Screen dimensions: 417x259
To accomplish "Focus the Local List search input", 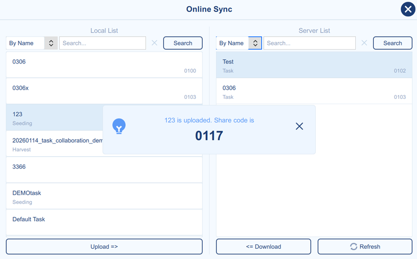I will click(x=103, y=43).
